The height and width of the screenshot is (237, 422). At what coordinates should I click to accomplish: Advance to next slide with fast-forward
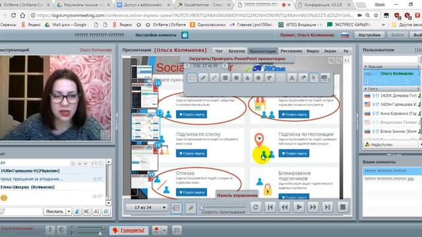[313, 207]
